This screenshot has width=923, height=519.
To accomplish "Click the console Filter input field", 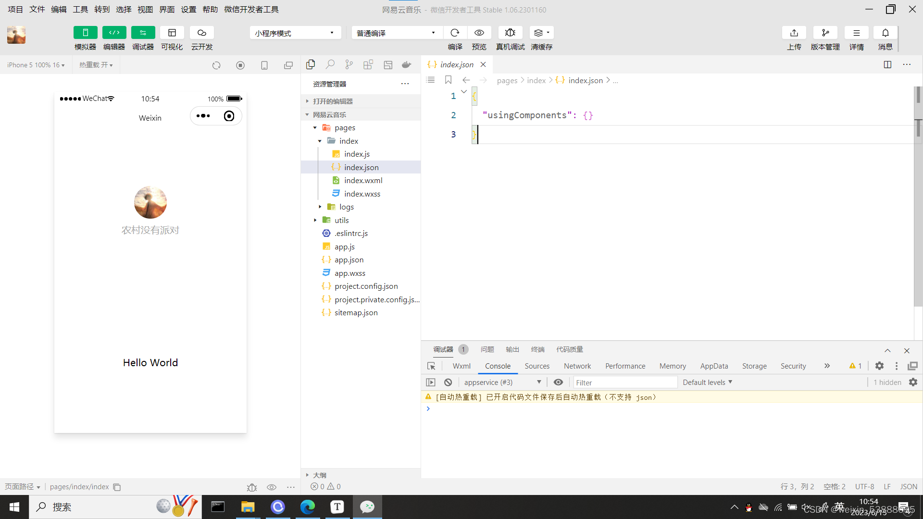I will (625, 382).
